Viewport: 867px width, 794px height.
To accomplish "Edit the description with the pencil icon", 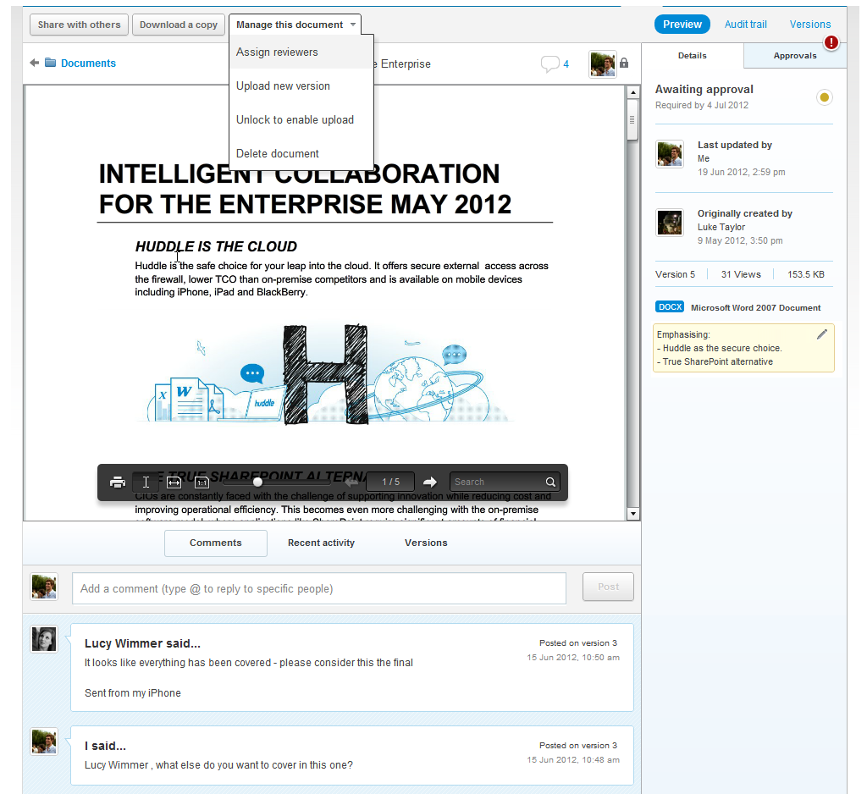I will (821, 334).
